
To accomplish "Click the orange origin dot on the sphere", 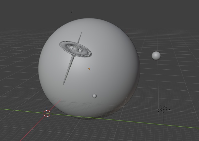I will pos(89,69).
